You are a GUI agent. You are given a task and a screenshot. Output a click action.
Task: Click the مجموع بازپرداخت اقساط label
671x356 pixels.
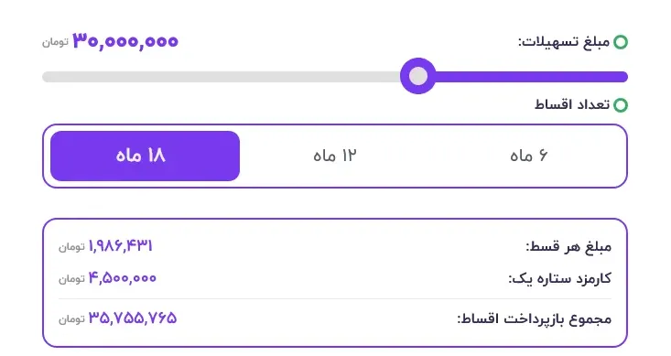[x=535, y=318]
